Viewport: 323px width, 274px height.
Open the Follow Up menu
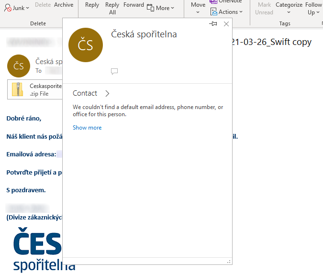[313, 8]
